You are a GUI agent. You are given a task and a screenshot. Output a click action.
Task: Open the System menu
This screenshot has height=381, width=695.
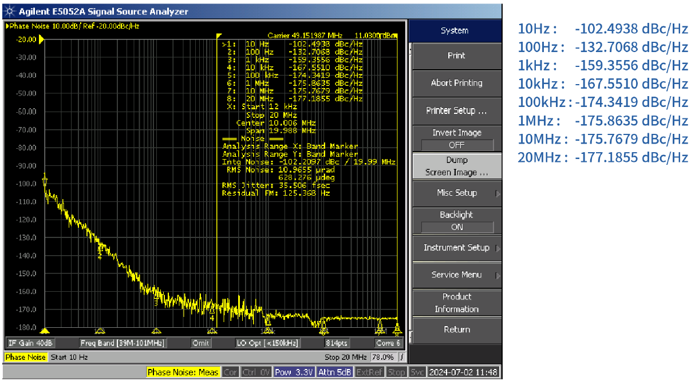pos(456,30)
